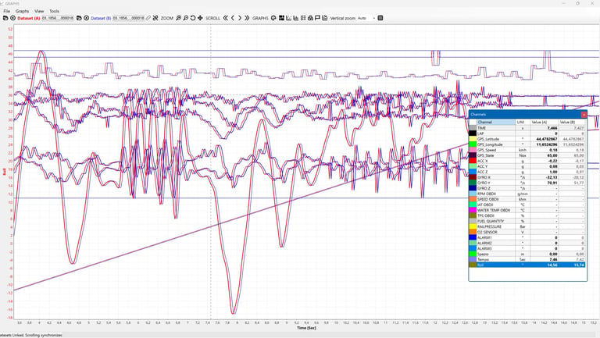This screenshot has width=600, height=338.
Task: Click the scroll fast-forward double chevron
Action: tap(247, 18)
